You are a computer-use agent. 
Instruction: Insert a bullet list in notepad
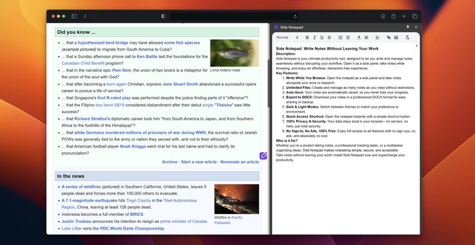coord(348,37)
